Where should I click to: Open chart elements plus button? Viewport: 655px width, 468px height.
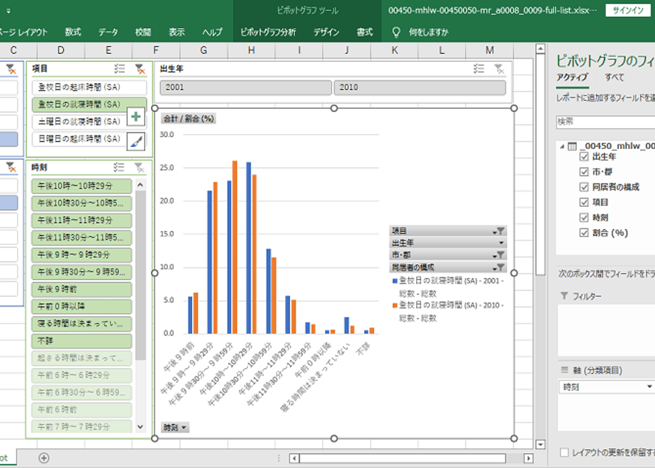click(136, 116)
